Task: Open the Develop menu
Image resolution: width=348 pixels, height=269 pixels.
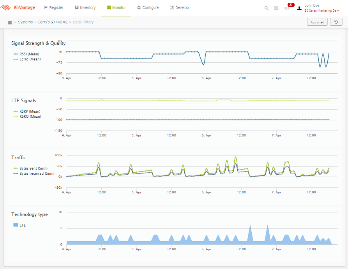Action: pos(179,8)
